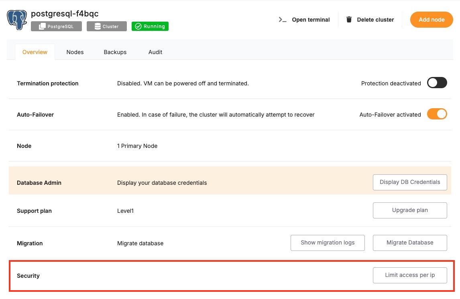The image size is (460, 299).
Task: Switch to the Nodes tab
Action: (x=75, y=52)
